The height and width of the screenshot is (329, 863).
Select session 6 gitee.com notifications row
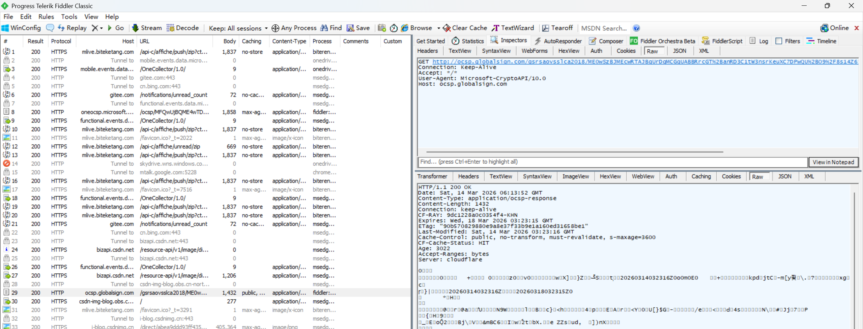point(205,95)
